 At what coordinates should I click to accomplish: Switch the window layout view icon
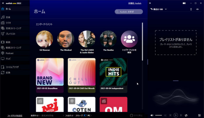coord(184,3)
